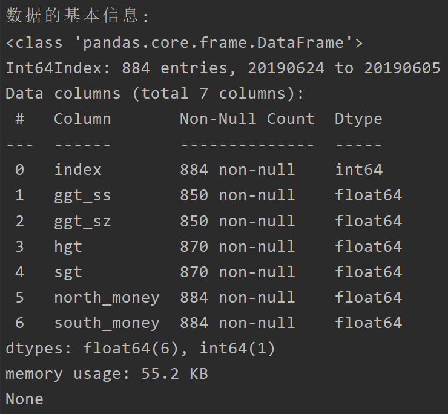Click the 'Non-Null Count' header text
Screen dimensions: 448x414
click(x=247, y=119)
